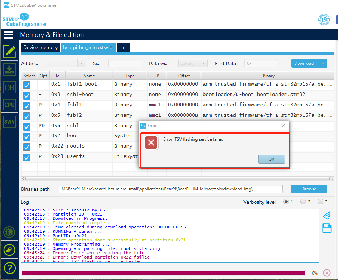The height and width of the screenshot is (280, 338).
Task: Open the CPU panel icon
Action: [9, 105]
